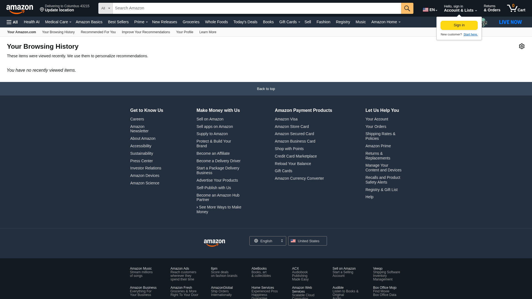The height and width of the screenshot is (299, 532).
Task: Open Amazon Store Card link
Action: pyautogui.click(x=292, y=127)
